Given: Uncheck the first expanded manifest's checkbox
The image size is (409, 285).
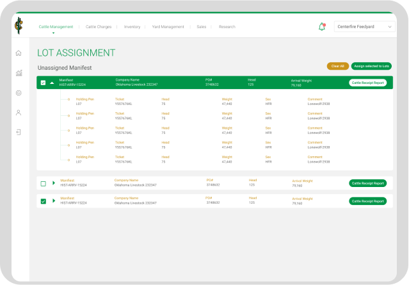Looking at the screenshot, I should [x=43, y=83].
